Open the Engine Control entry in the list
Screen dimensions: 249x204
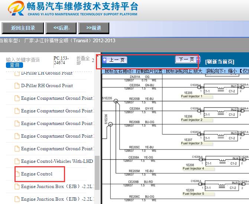coord(37,174)
